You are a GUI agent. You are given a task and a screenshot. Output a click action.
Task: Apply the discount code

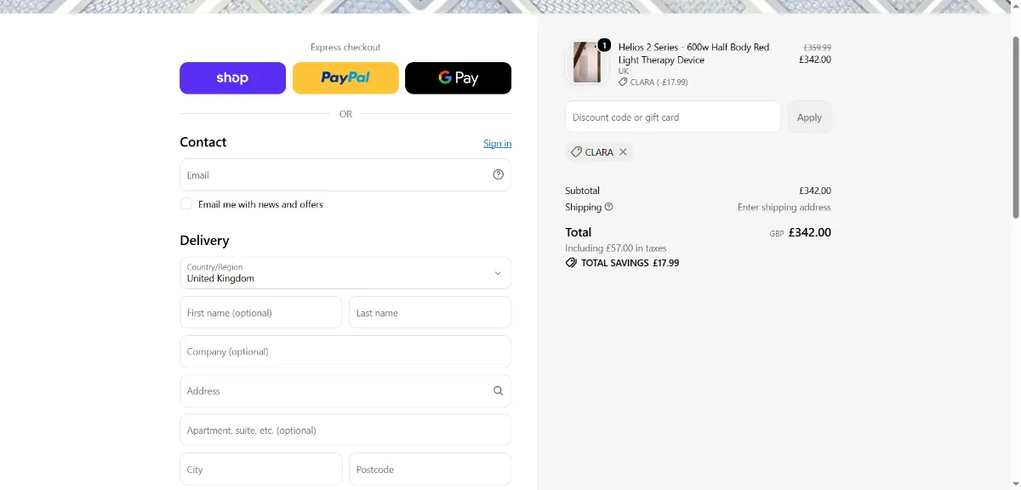click(809, 117)
